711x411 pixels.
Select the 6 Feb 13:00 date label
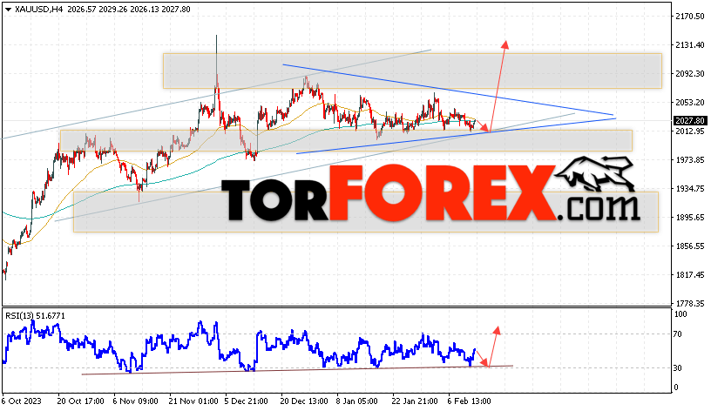click(469, 401)
